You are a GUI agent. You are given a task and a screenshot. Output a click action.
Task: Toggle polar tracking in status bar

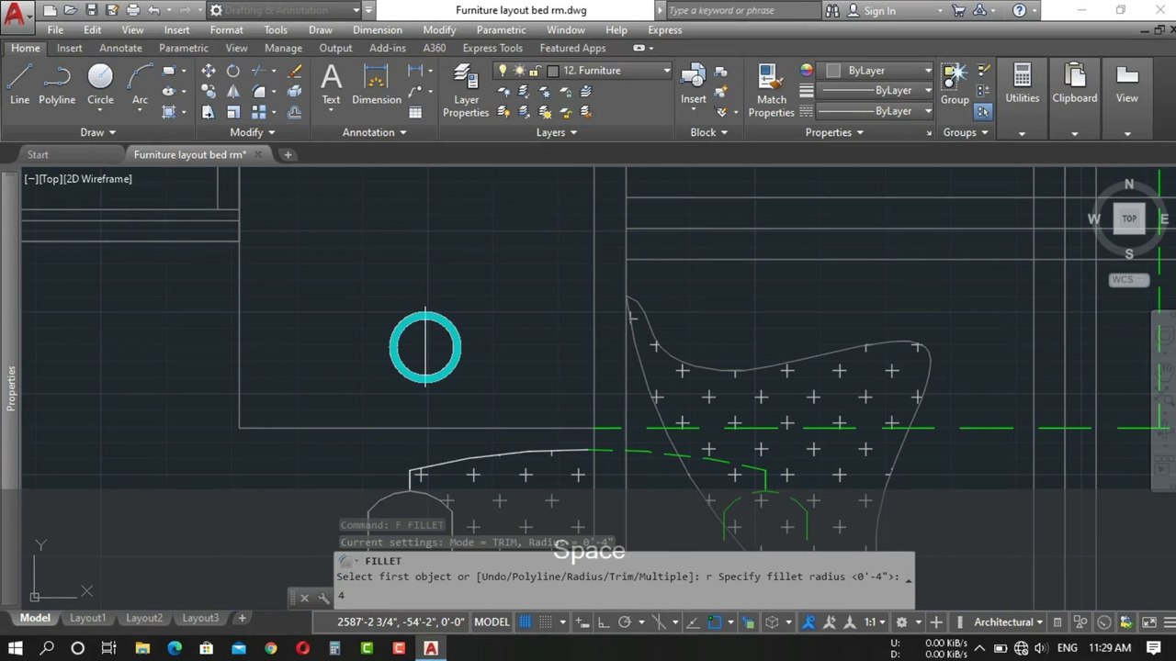[x=625, y=622]
